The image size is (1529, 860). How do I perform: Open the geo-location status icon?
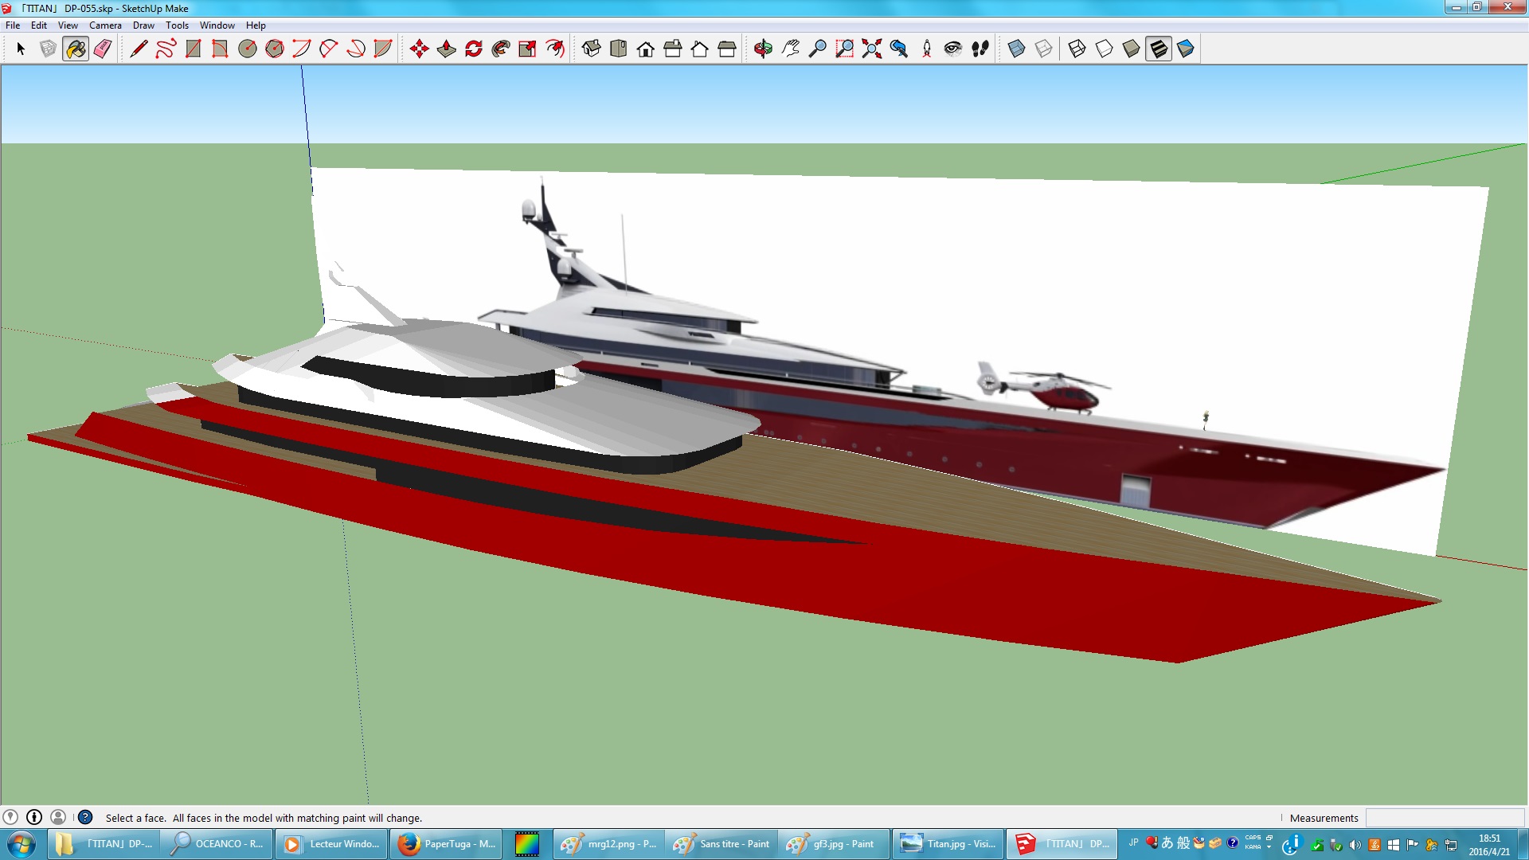click(x=10, y=817)
